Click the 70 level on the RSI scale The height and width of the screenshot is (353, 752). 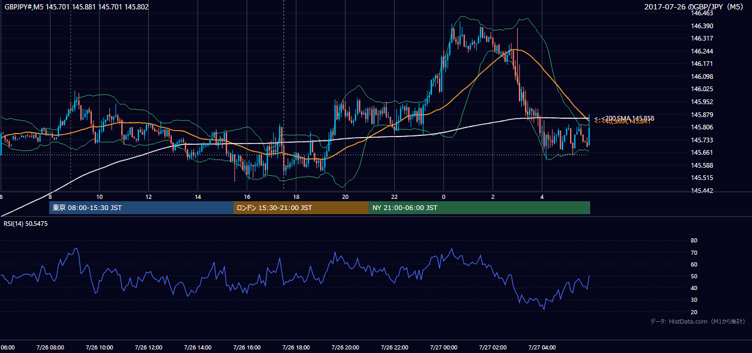[694, 252]
